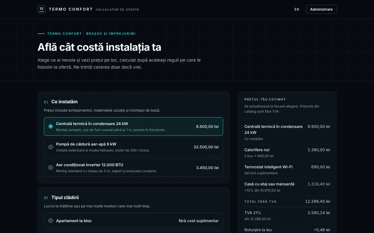Click the 'TVA 21%' row label
The image size is (374, 233).
pos(253,213)
